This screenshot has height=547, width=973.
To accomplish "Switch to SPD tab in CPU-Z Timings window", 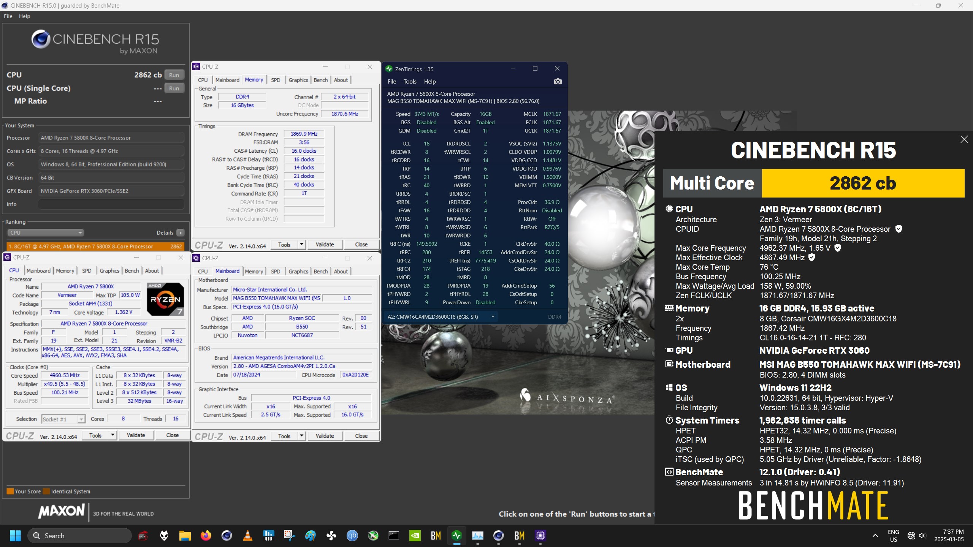I will coord(276,80).
